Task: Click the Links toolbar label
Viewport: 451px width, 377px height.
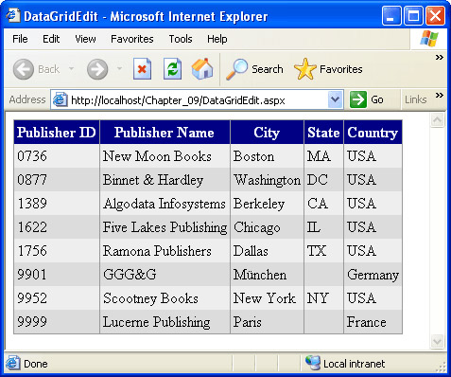Action: [x=416, y=99]
